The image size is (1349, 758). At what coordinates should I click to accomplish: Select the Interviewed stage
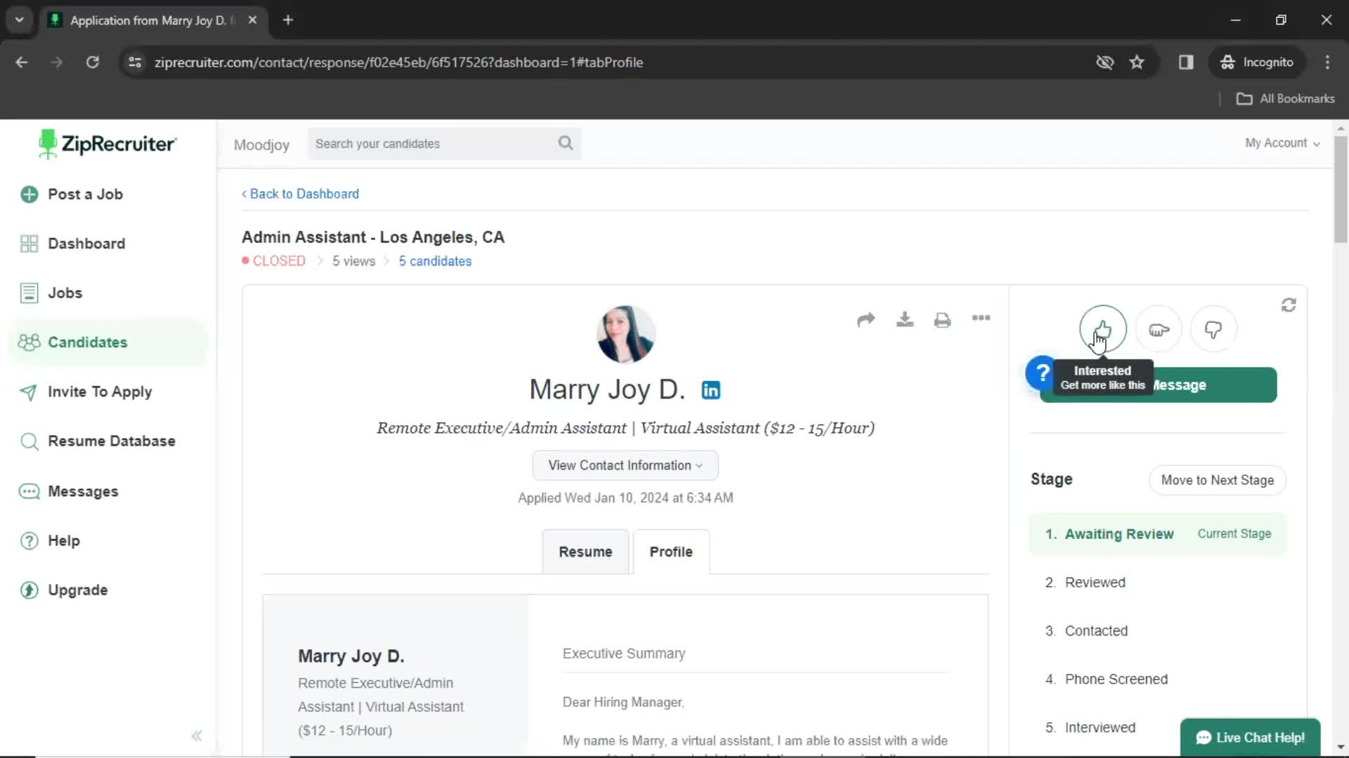(x=1100, y=728)
